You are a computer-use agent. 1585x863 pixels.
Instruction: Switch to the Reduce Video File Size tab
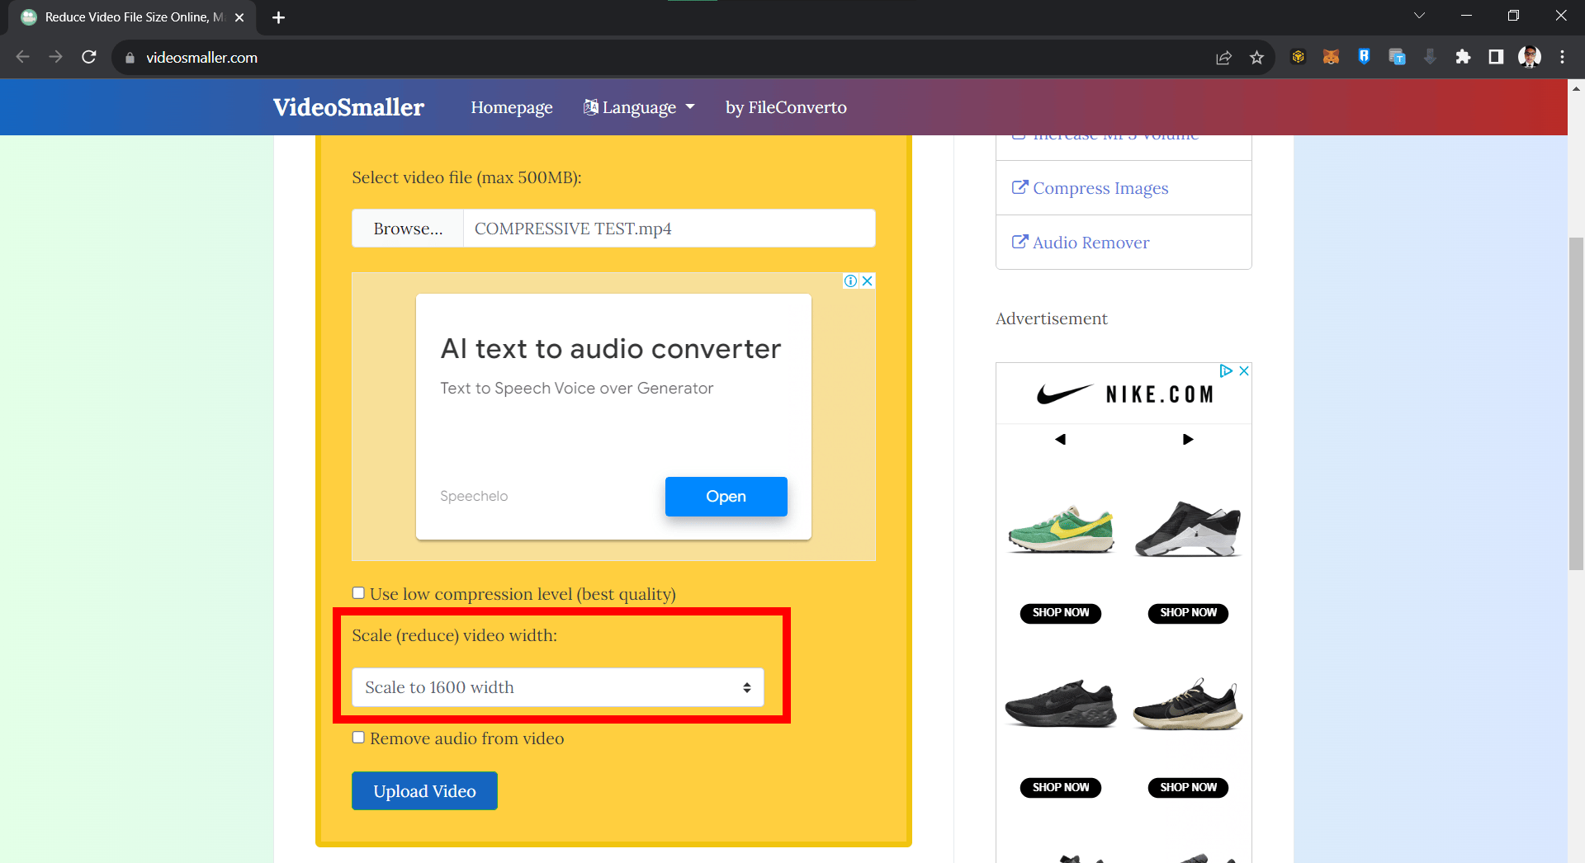coord(124,17)
